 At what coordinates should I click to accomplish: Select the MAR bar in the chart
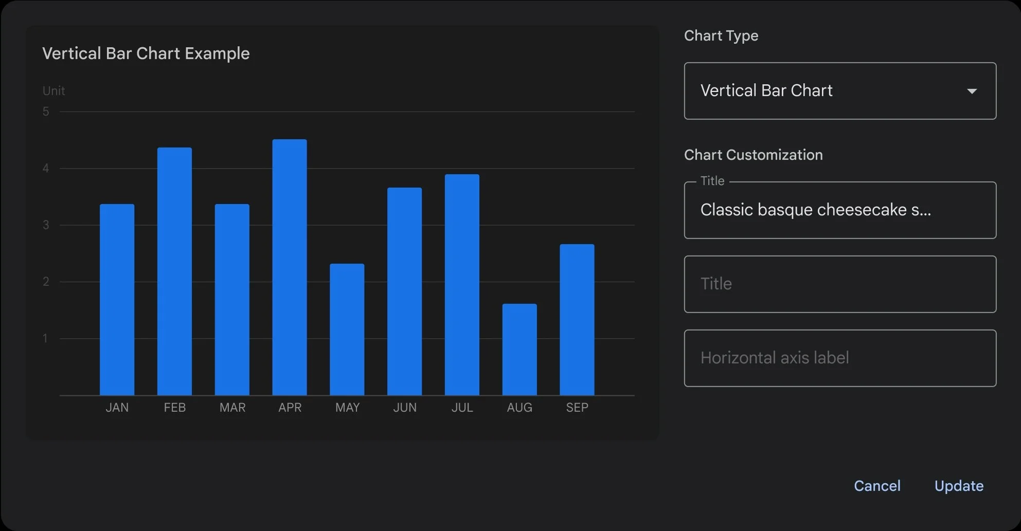pos(232,300)
